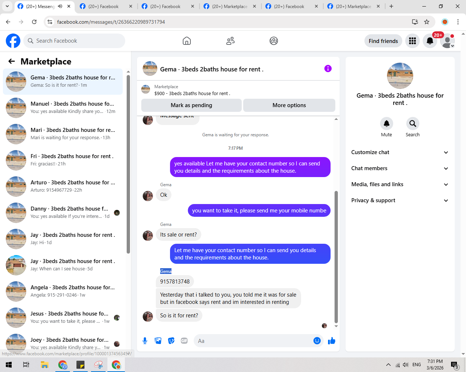
Task: Bookmark this page star icon
Action: (427, 22)
